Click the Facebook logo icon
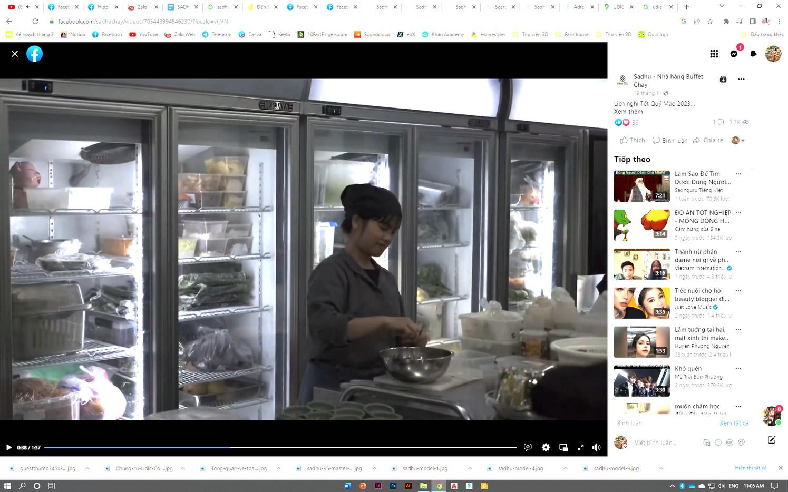788x492 pixels. [34, 54]
